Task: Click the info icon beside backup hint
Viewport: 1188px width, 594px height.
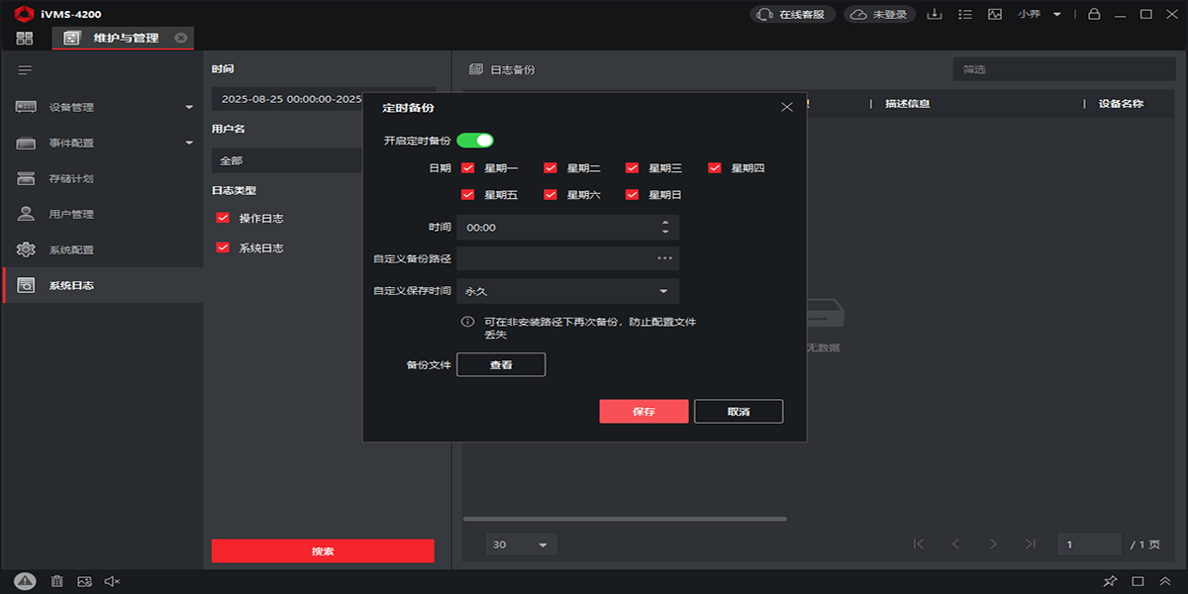Action: (467, 323)
